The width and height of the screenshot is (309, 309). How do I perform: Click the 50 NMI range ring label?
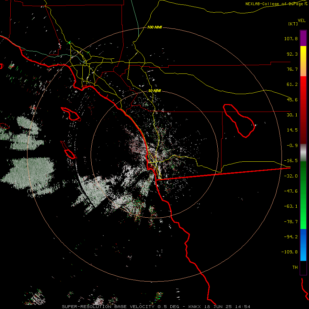coord(154,91)
